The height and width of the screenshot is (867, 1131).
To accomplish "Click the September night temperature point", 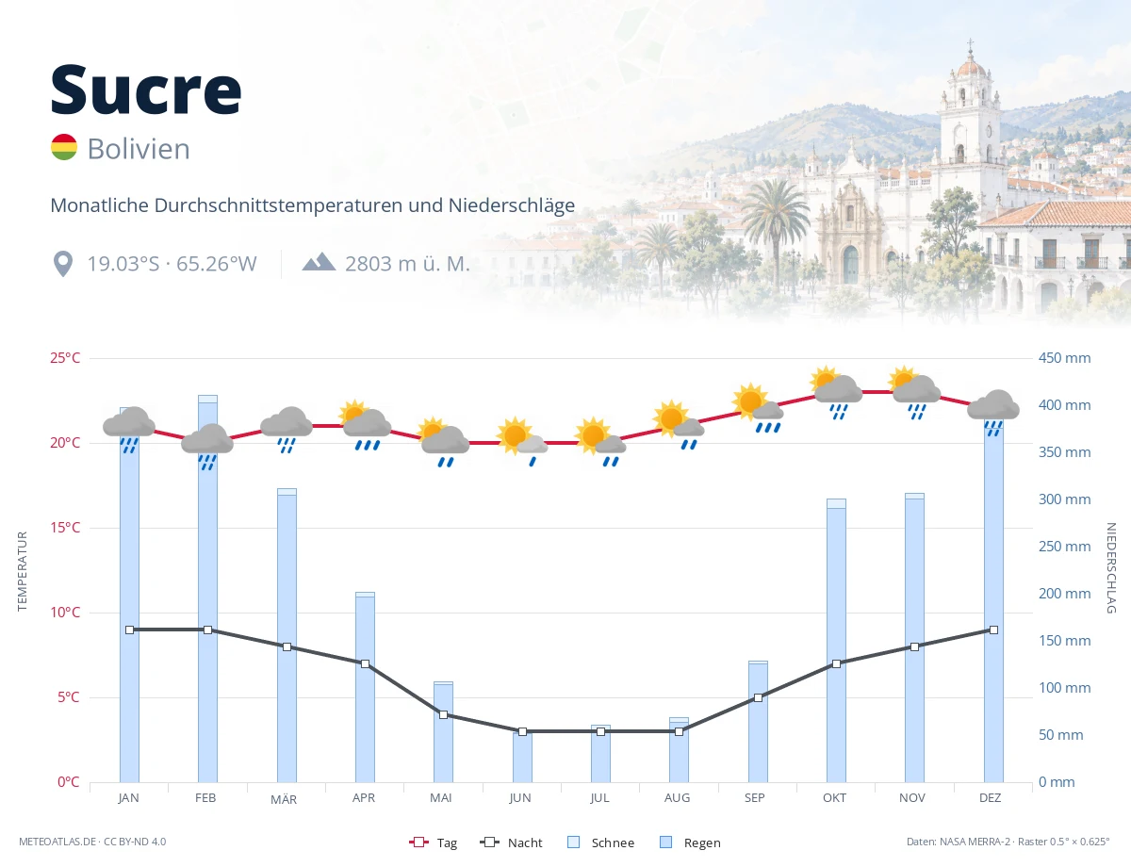I will (x=758, y=697).
